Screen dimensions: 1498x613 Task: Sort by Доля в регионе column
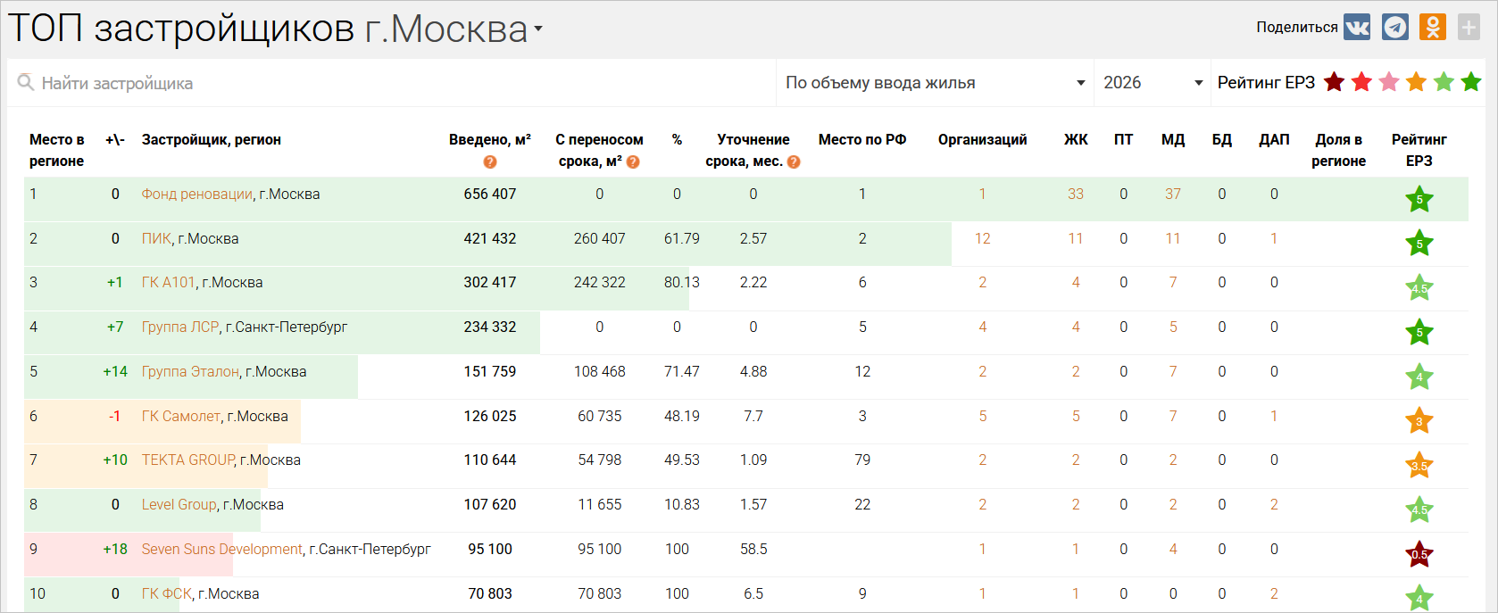coord(1338,150)
